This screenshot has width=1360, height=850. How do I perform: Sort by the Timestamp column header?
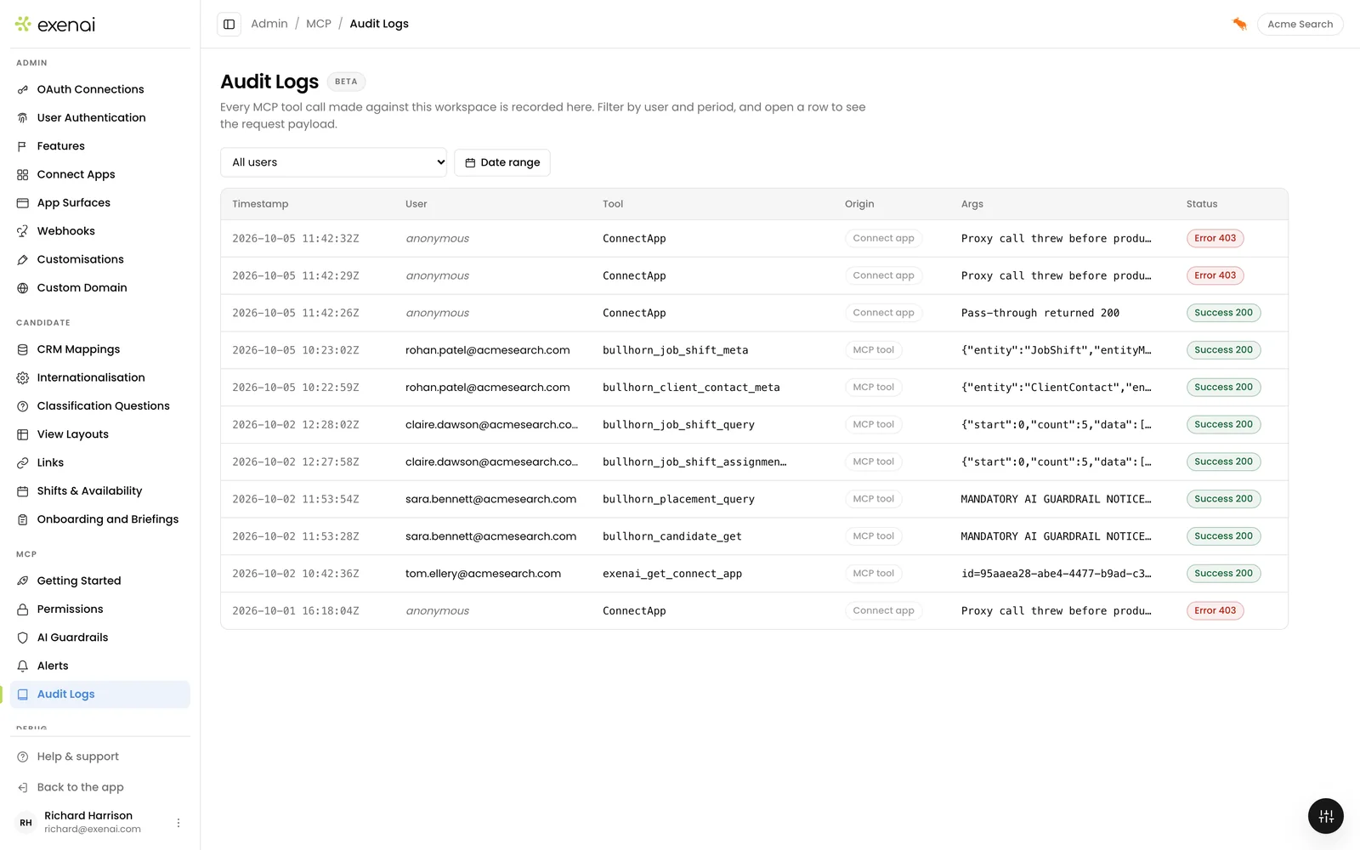click(260, 204)
